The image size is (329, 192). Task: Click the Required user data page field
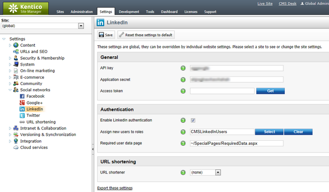(x=236, y=143)
